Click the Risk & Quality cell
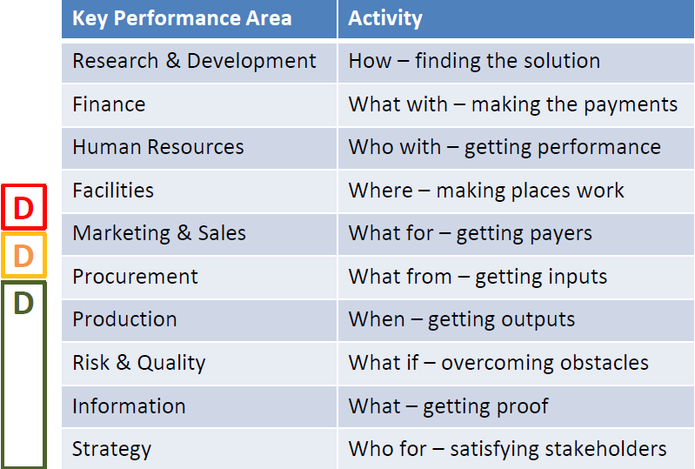695x469 pixels. [199, 363]
